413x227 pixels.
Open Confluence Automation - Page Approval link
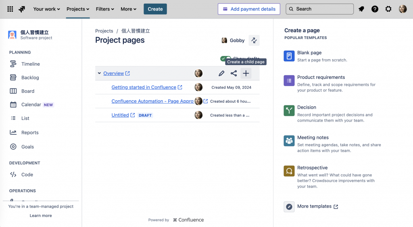[153, 101]
